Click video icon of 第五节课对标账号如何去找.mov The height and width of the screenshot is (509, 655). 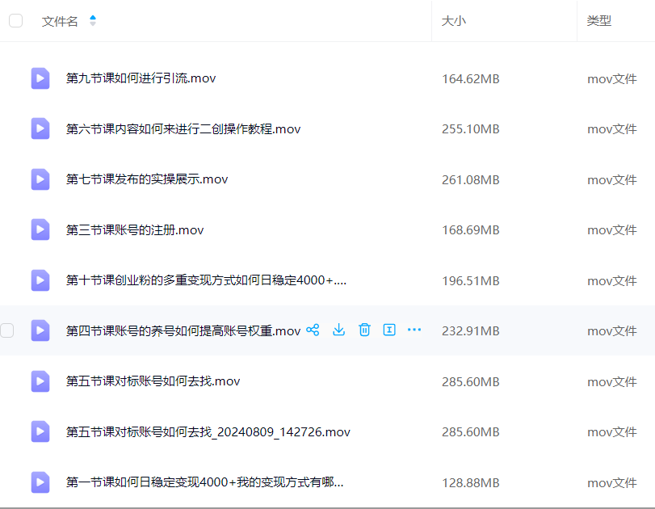[x=40, y=381]
